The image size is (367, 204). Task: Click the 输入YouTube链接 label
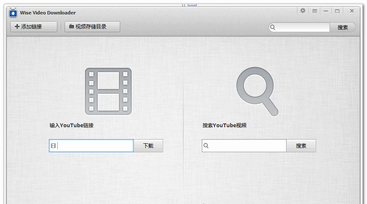point(72,126)
